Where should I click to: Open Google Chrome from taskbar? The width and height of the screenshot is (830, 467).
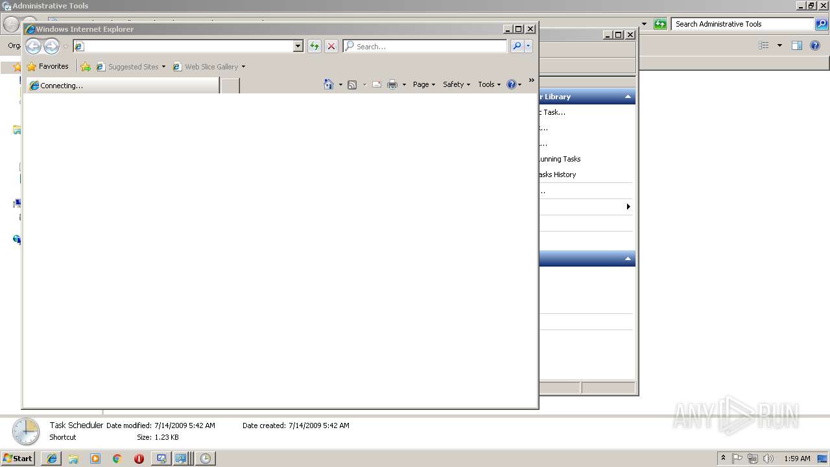(117, 458)
